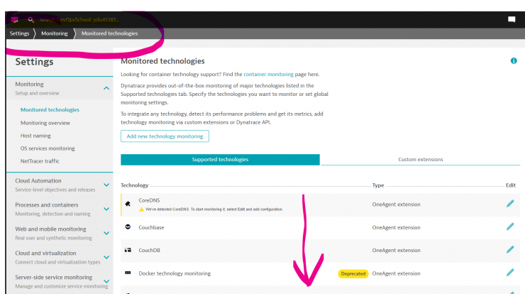Click the search input field

tap(79, 20)
